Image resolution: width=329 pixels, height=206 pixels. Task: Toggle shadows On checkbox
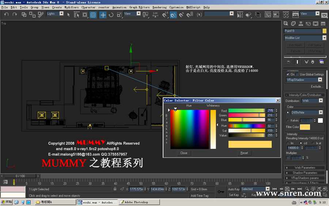(288, 74)
